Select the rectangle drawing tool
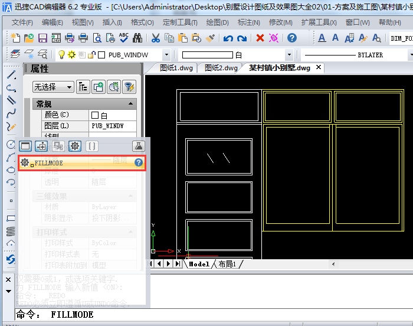This screenshot has height=326, width=413. click(x=11, y=218)
